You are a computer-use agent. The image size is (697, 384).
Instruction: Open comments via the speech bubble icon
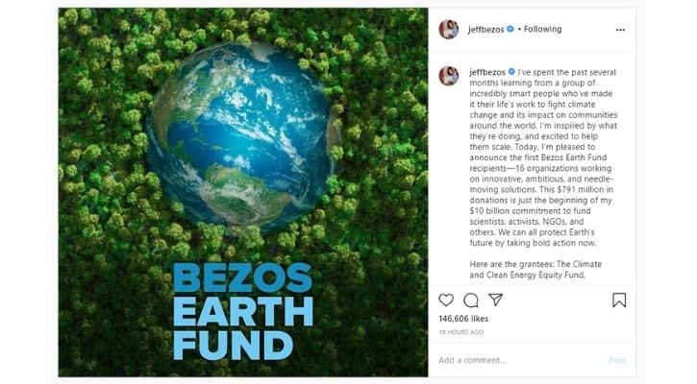[x=471, y=300]
